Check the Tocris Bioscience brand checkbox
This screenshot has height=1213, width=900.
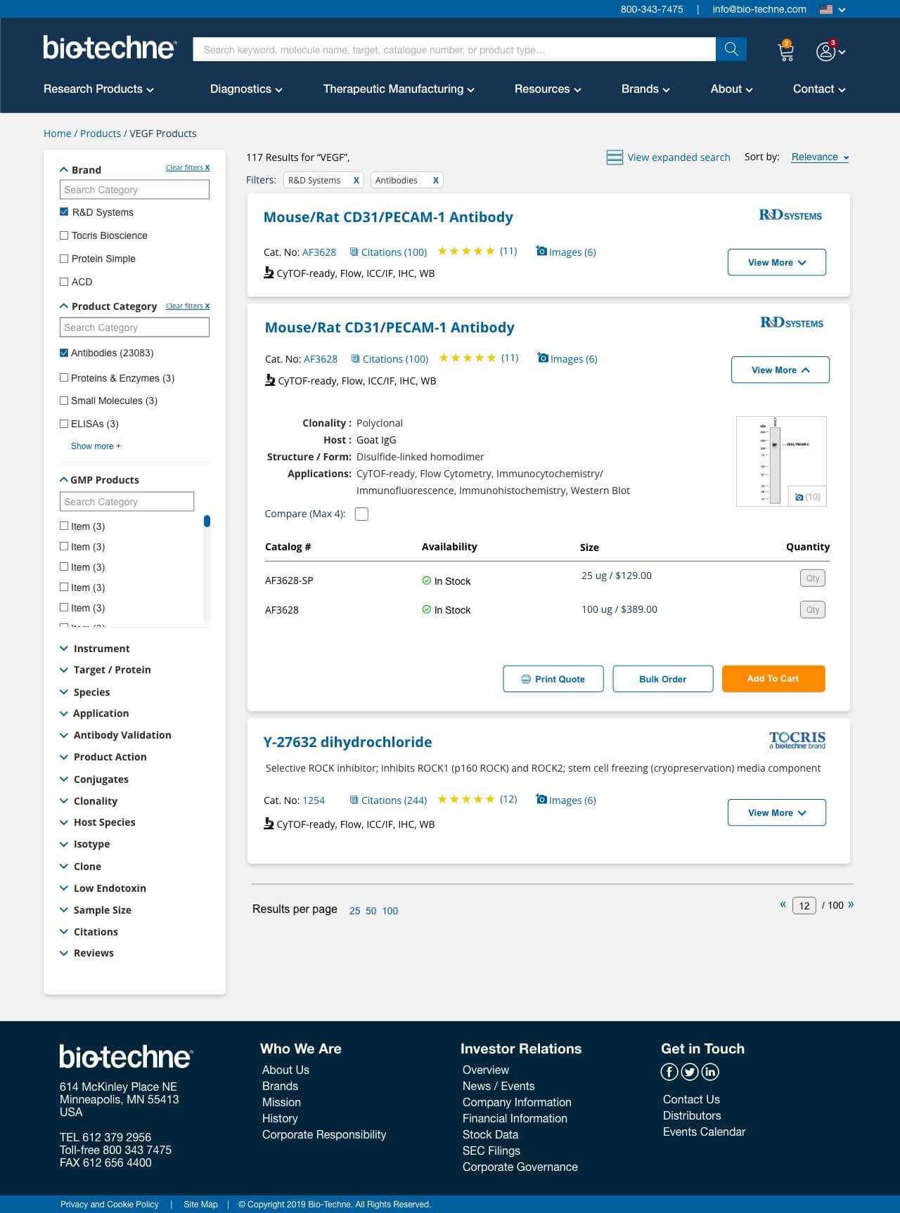point(64,235)
